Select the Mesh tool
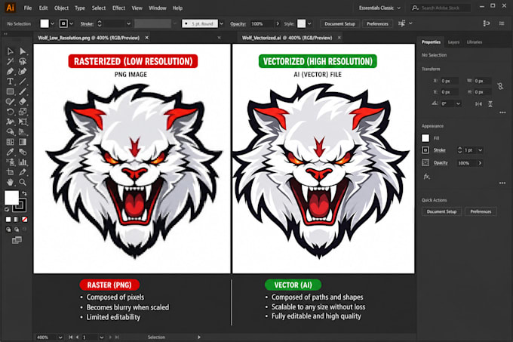 tap(10, 142)
